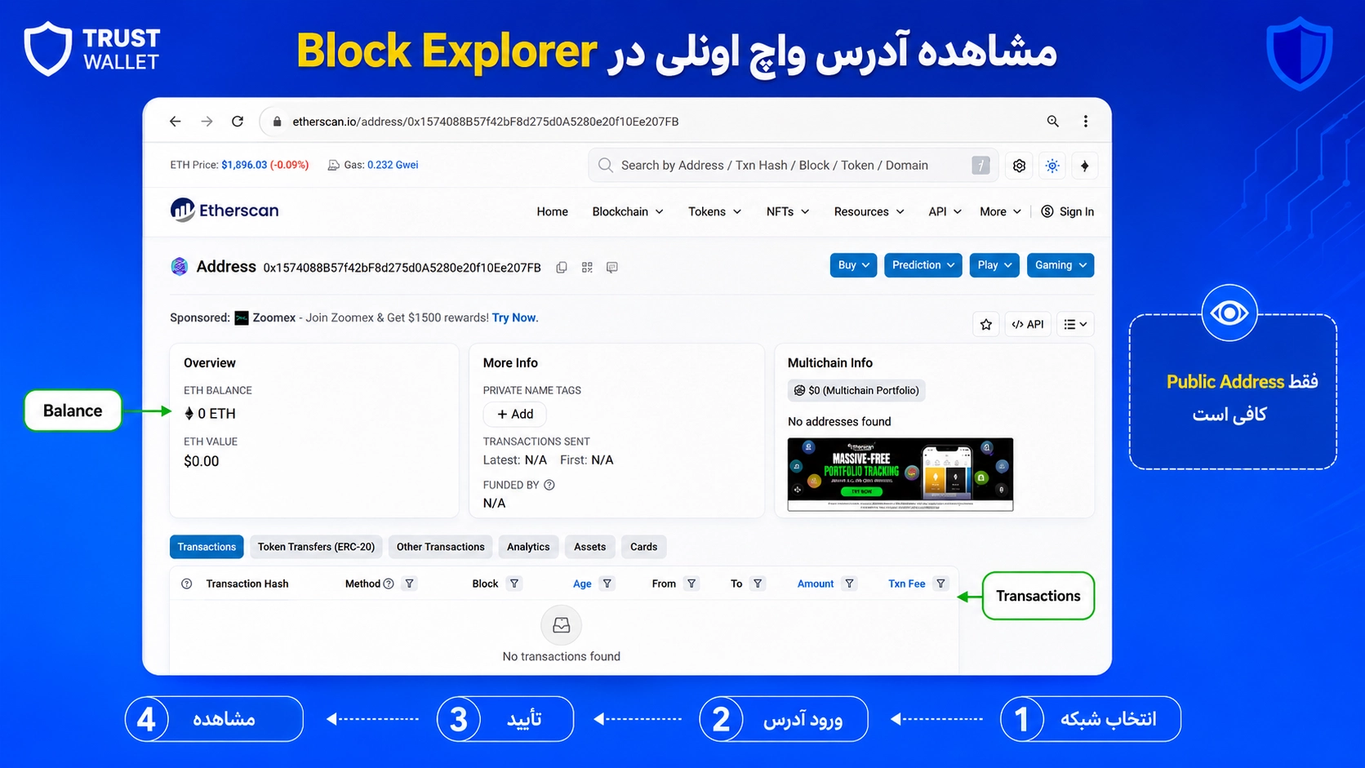This screenshot has width=1365, height=768.
Task: Open the list view options dropdown
Action: pos(1075,324)
